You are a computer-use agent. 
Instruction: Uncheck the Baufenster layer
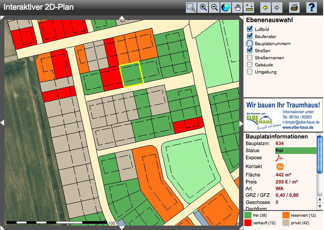pos(250,36)
